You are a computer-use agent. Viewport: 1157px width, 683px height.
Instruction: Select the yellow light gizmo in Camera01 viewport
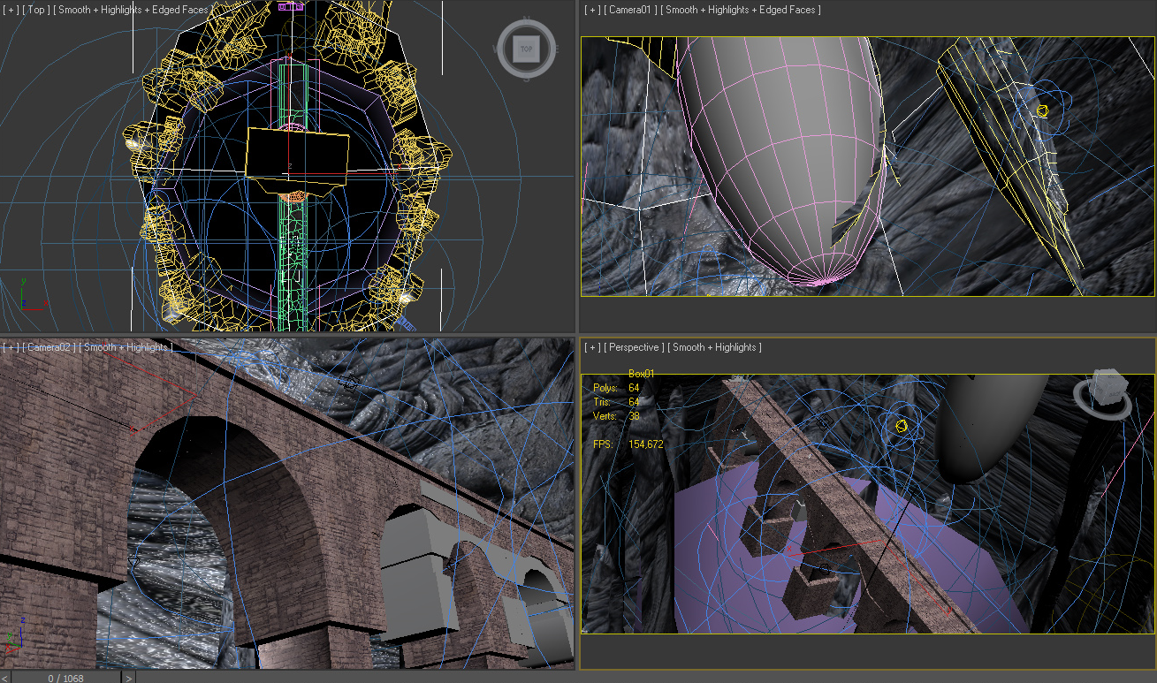[1042, 110]
